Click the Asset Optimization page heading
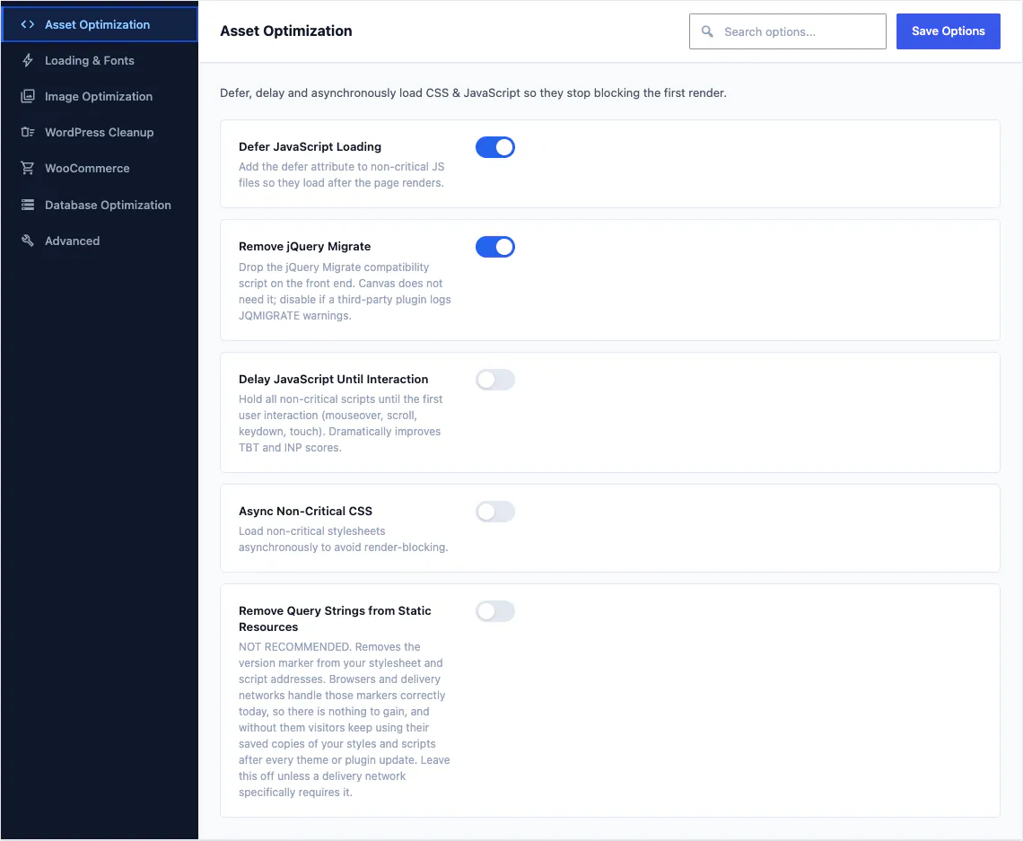Screen dimensions: 1023x841 tap(285, 31)
